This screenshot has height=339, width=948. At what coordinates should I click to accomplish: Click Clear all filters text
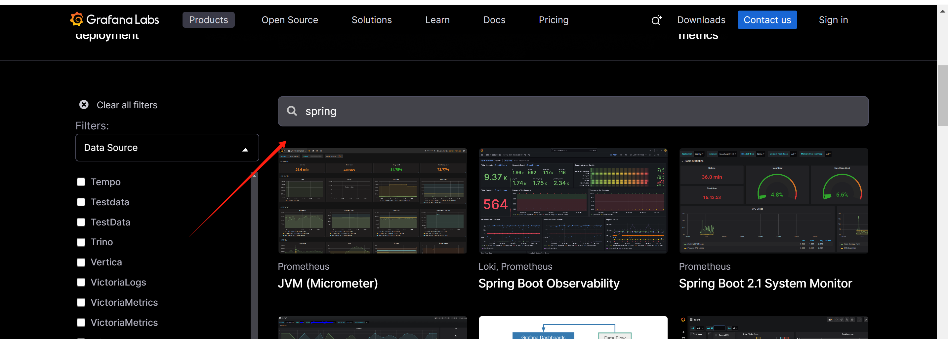127,105
